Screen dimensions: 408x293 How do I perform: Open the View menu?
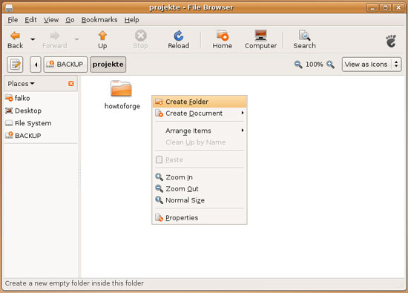coord(51,20)
